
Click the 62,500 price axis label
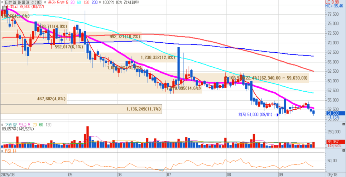(333, 72)
